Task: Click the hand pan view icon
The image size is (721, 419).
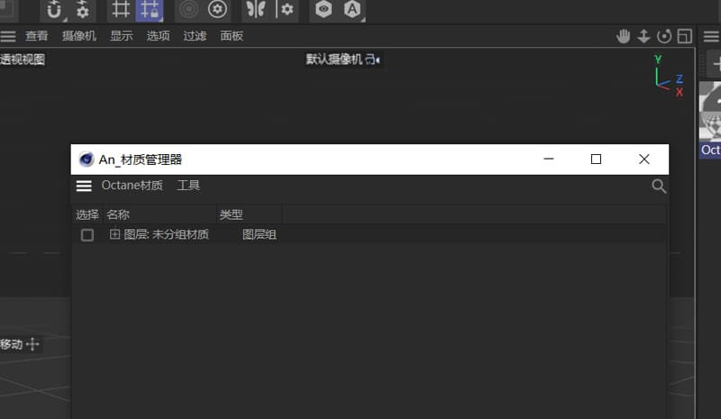Action: (623, 36)
